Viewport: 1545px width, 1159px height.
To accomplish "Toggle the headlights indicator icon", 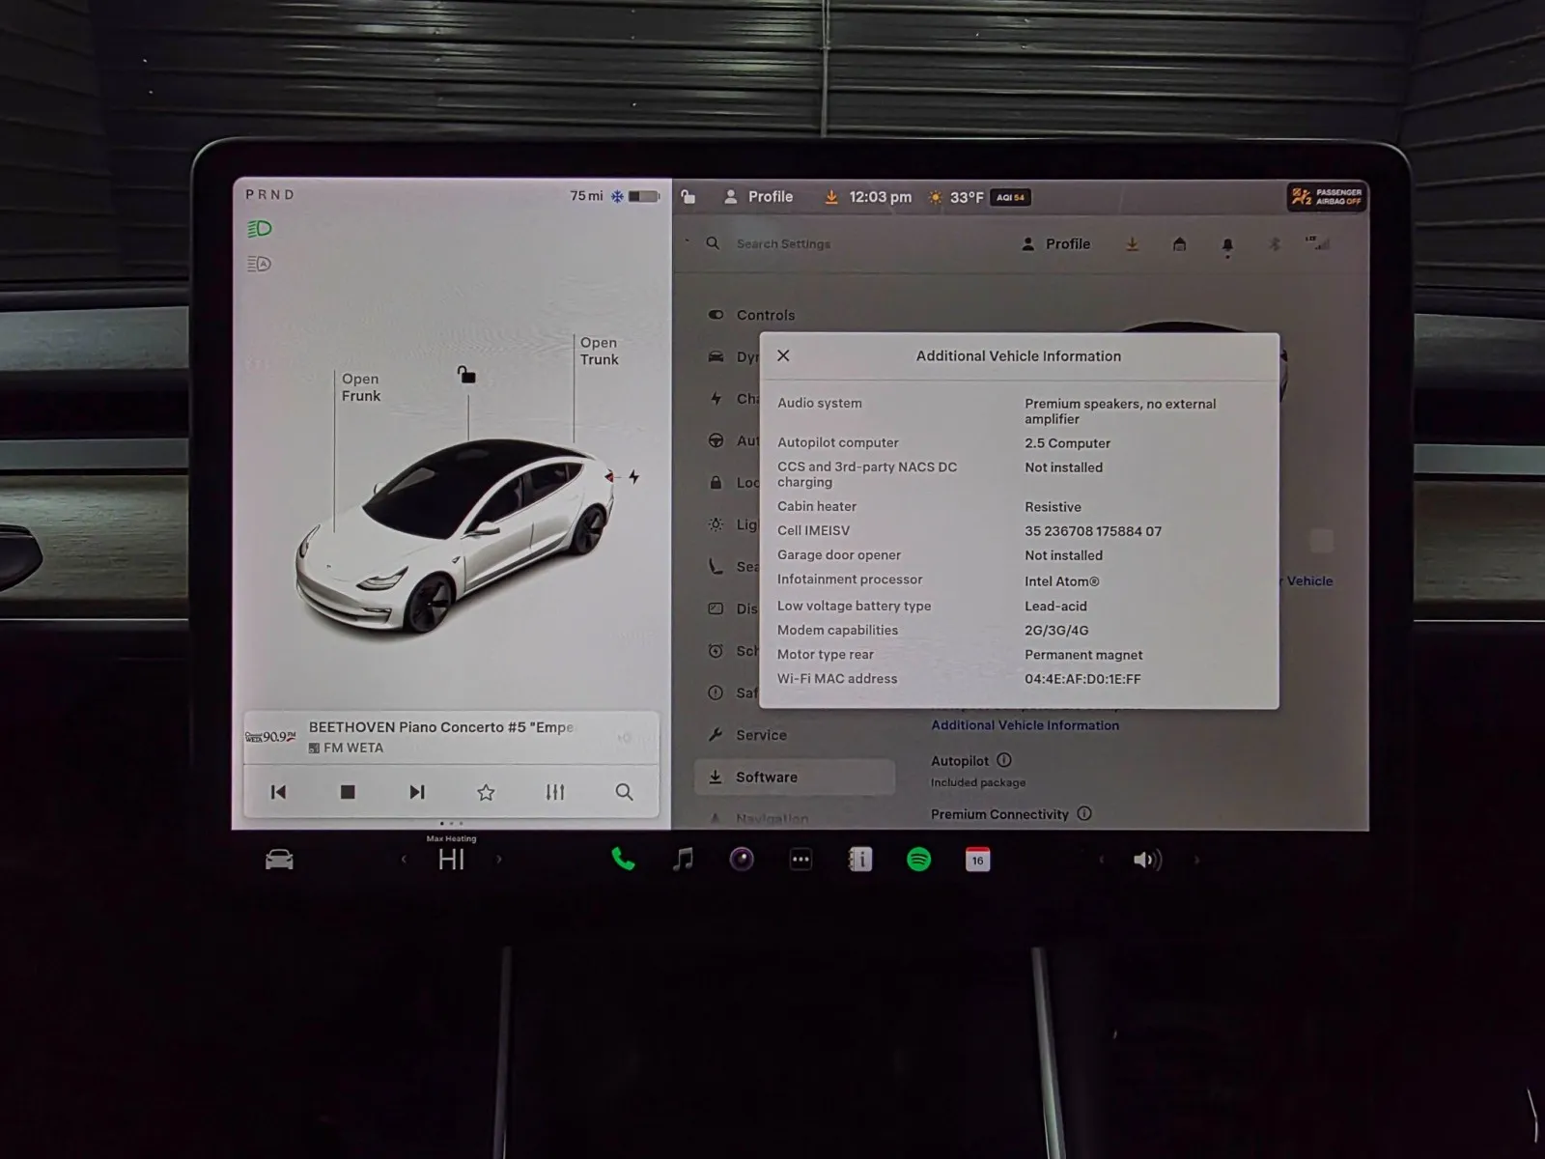I will pos(260,229).
